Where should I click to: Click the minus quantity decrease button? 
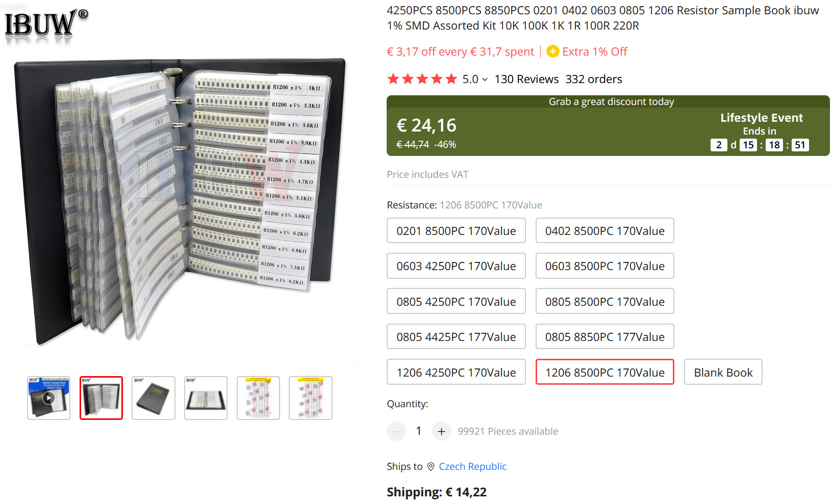[x=396, y=431]
